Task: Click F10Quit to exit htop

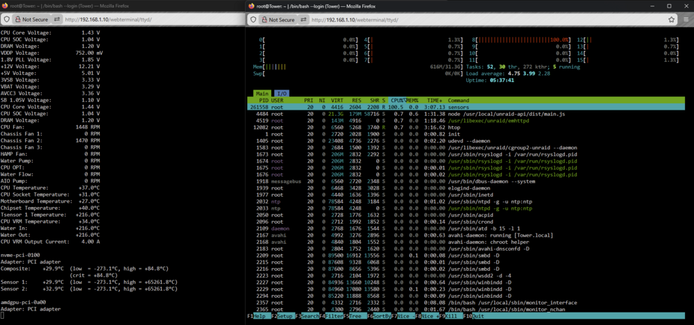Action: click(x=475, y=316)
